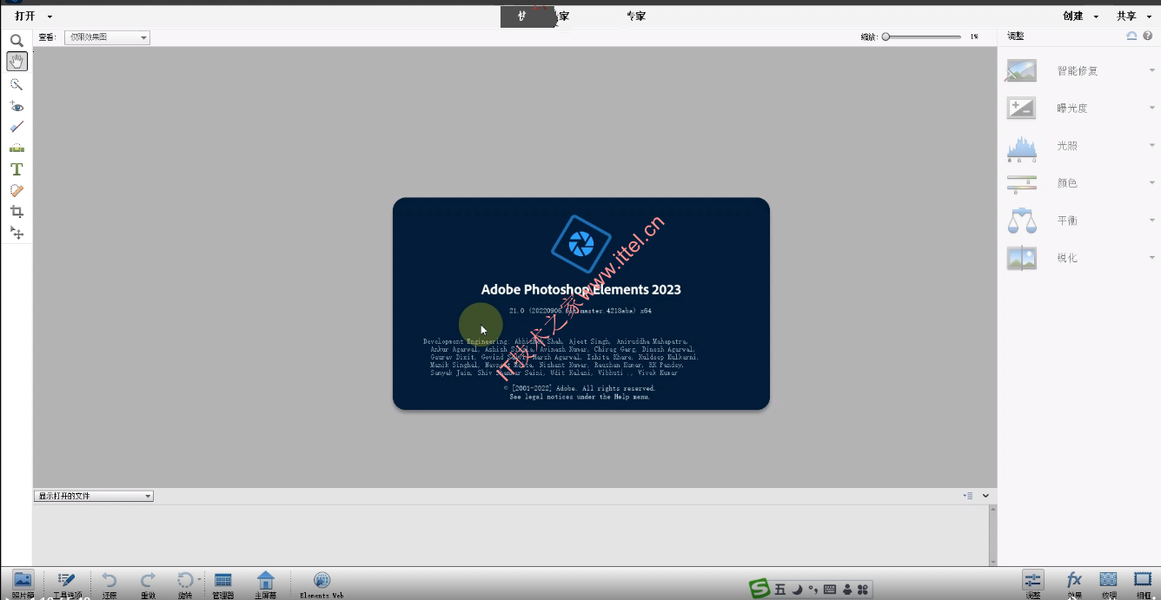The width and height of the screenshot is (1161, 600).
Task: Expand the Lighting (光照) arrow
Action: tap(1151, 146)
